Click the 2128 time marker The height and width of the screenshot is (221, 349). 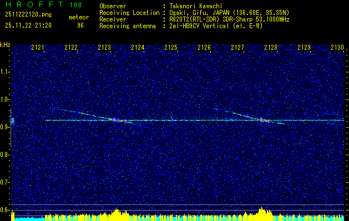coord(271,48)
